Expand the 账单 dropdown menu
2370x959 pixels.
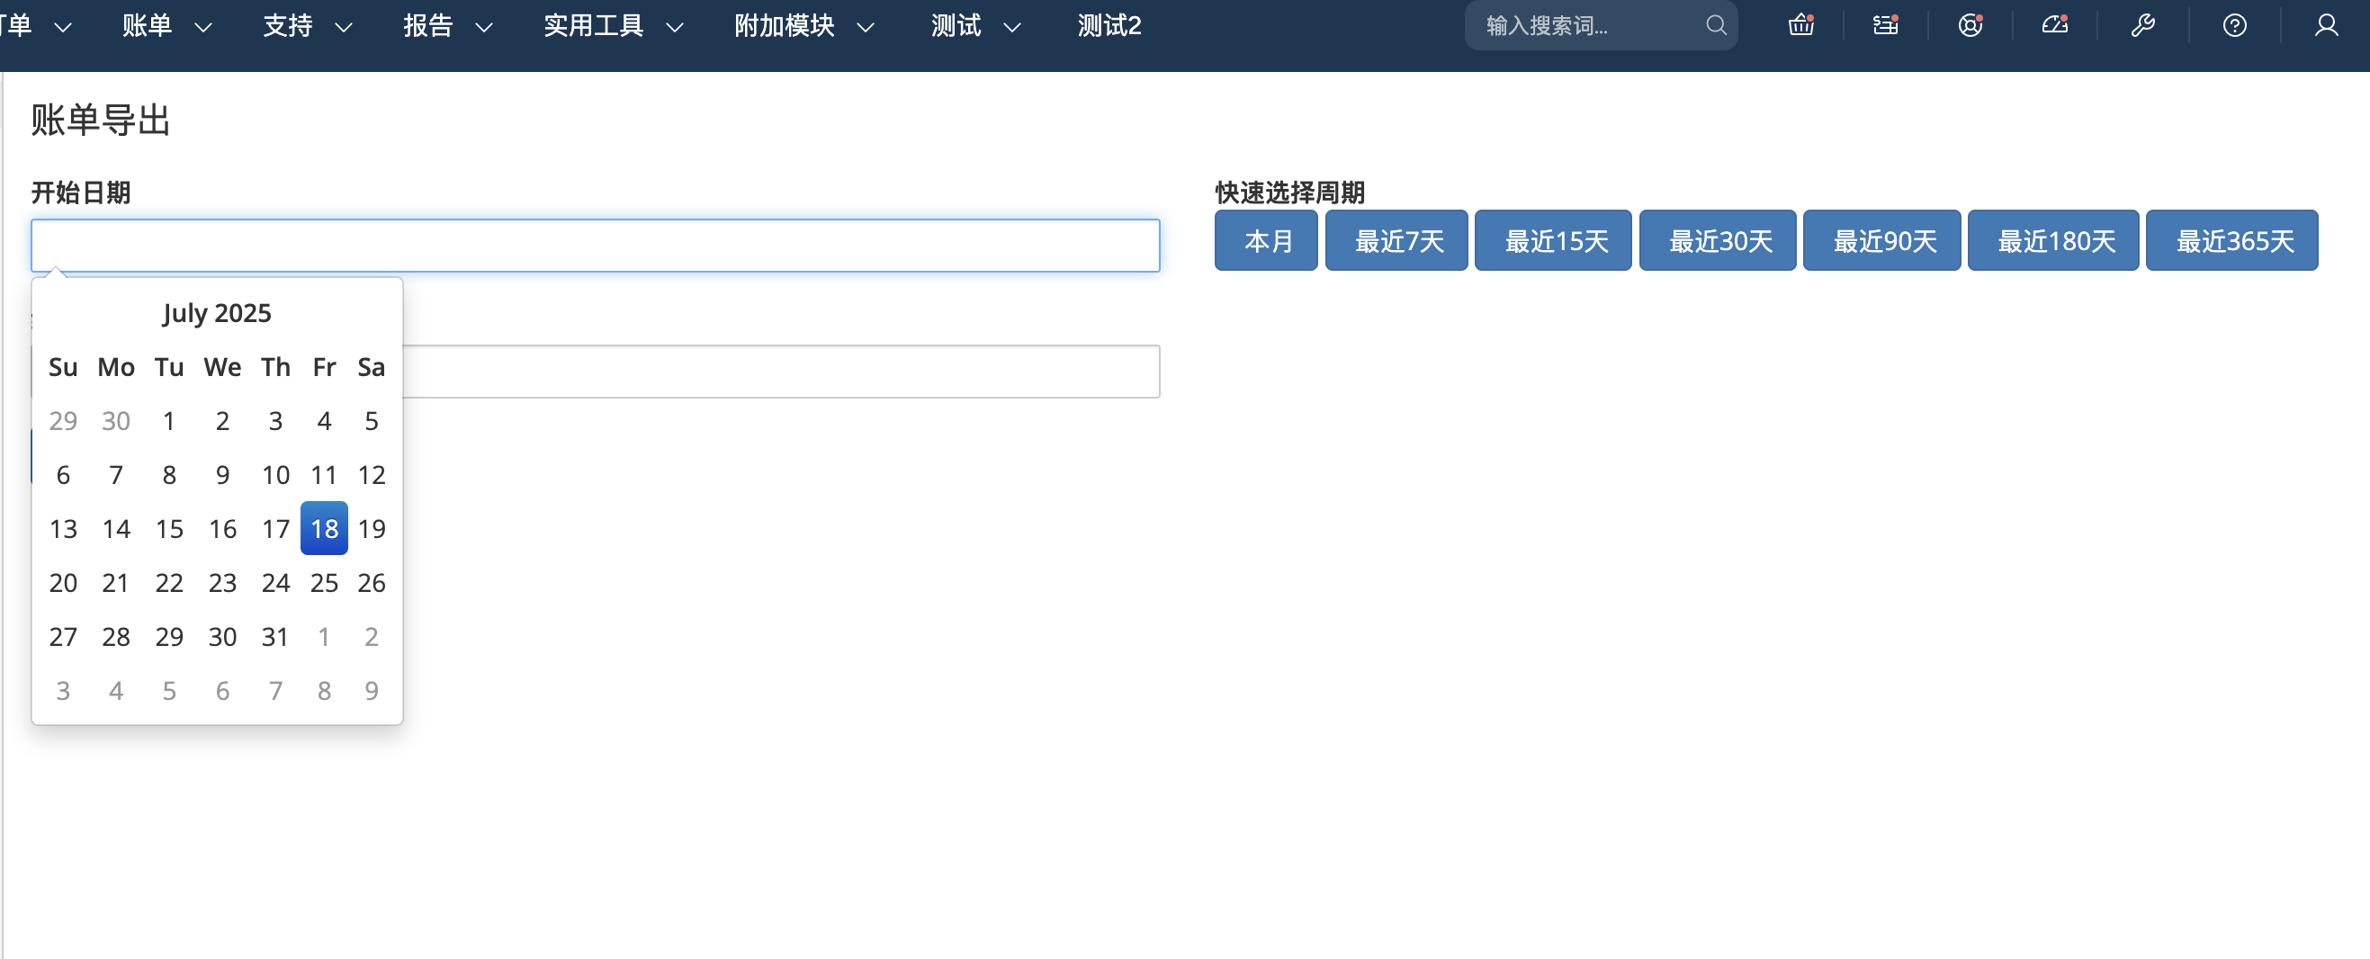tap(166, 26)
